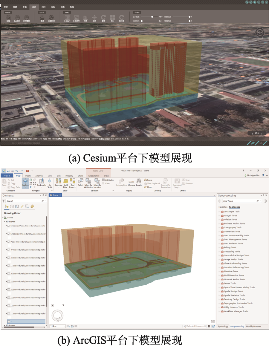Switch to the Symbology pane tab
This screenshot has width=269, height=346.
coord(223,326)
